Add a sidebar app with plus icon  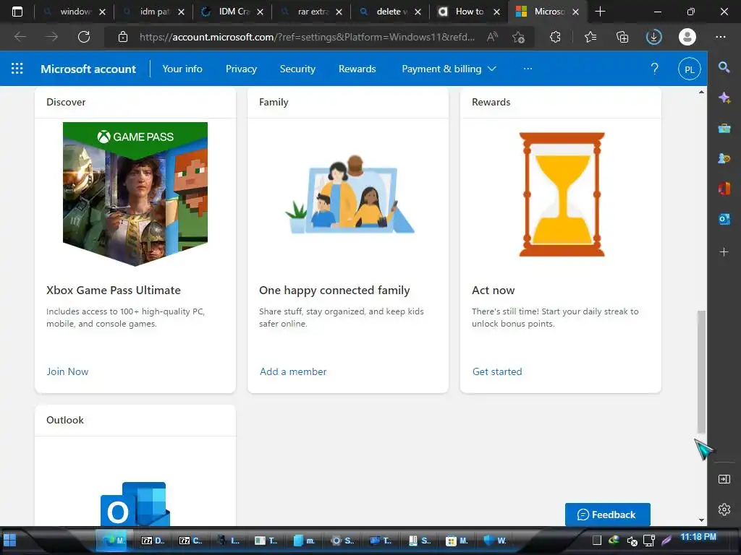tap(724, 252)
